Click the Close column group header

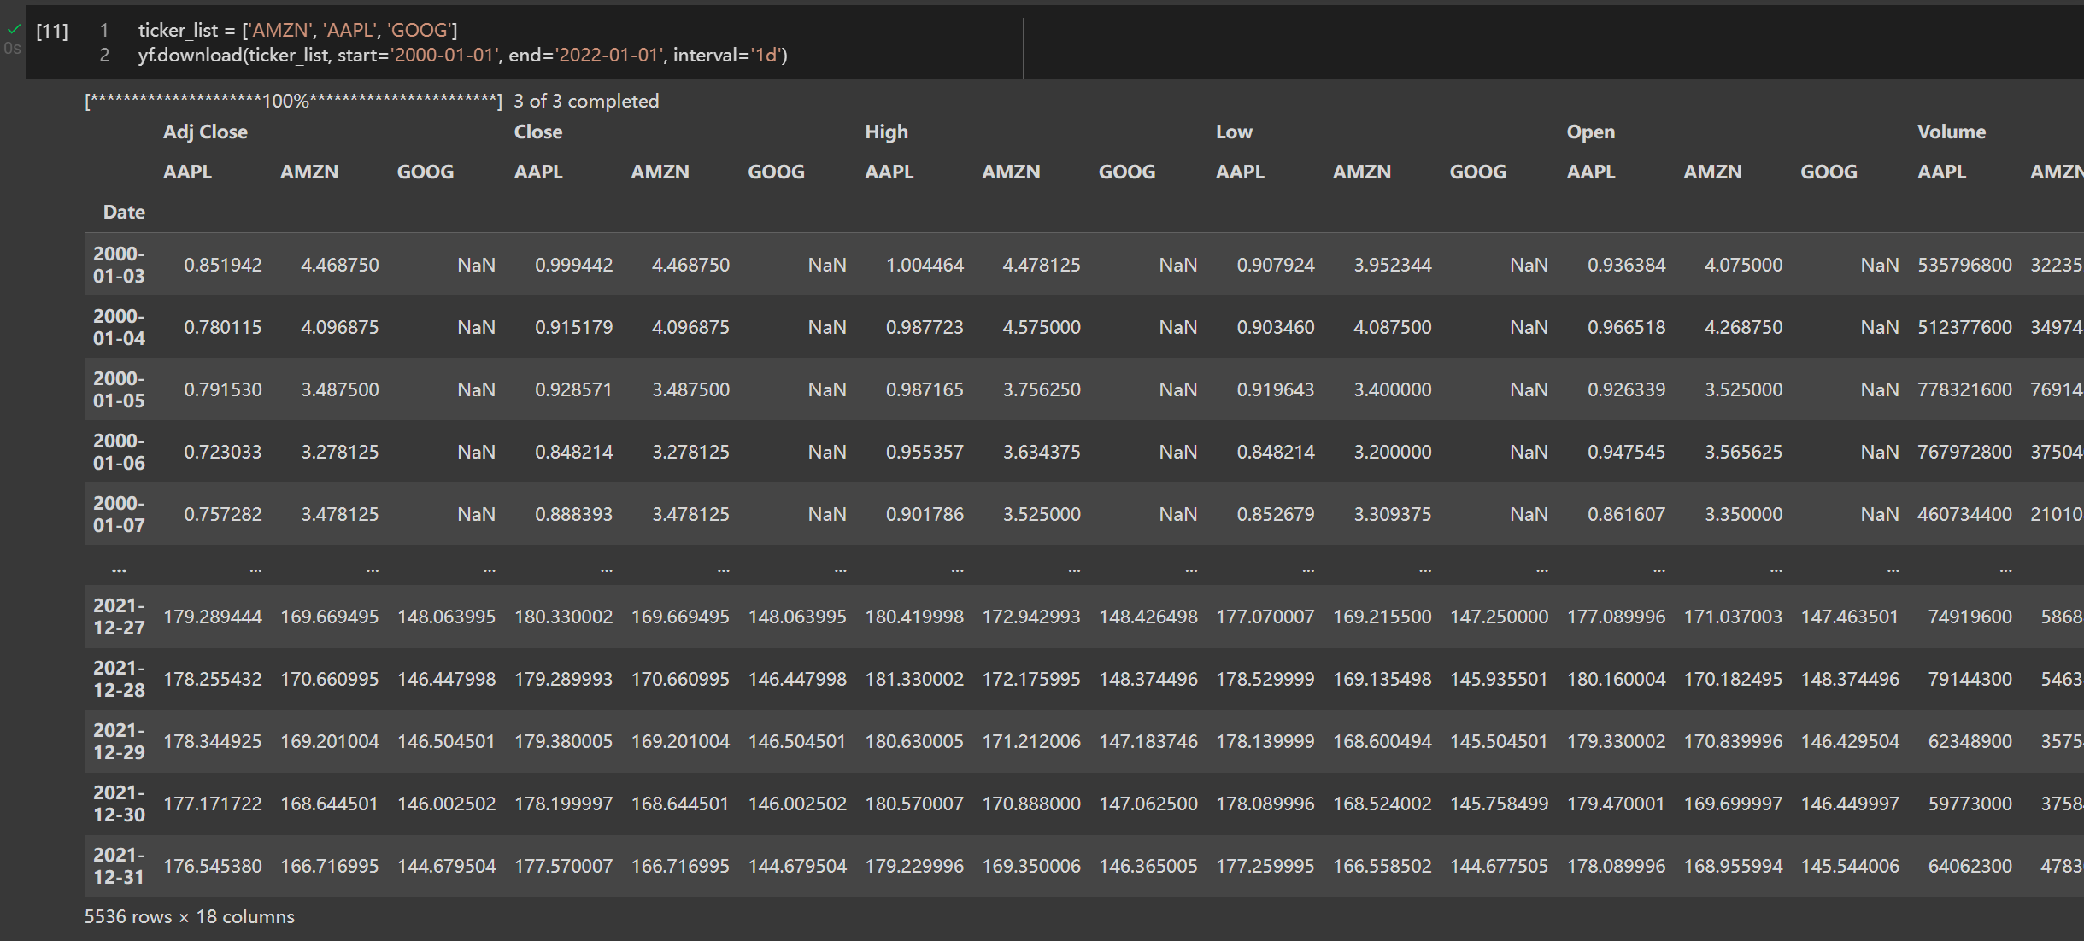tap(538, 132)
